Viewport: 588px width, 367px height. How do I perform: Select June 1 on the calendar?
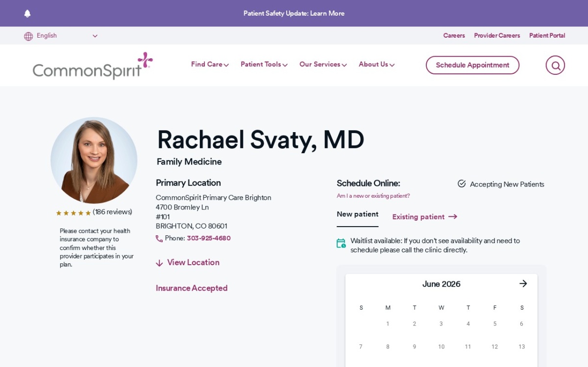coord(388,324)
